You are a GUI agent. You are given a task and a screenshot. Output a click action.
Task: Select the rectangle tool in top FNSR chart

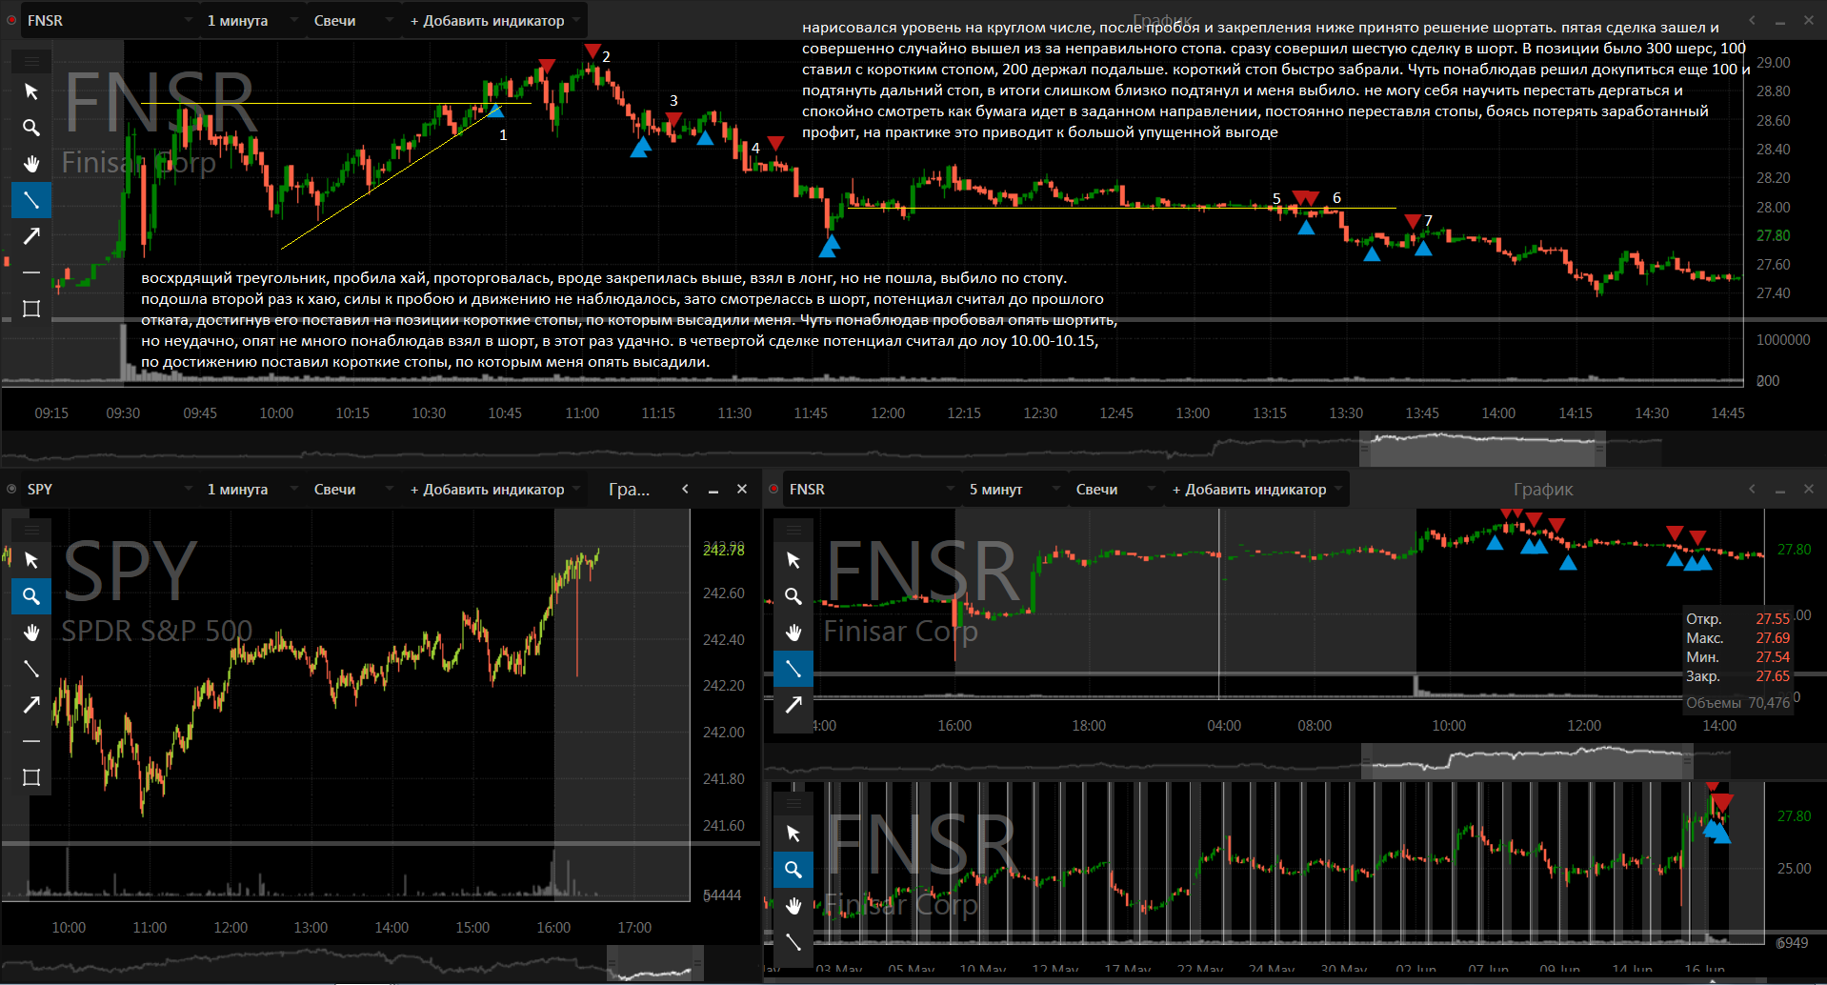click(31, 309)
